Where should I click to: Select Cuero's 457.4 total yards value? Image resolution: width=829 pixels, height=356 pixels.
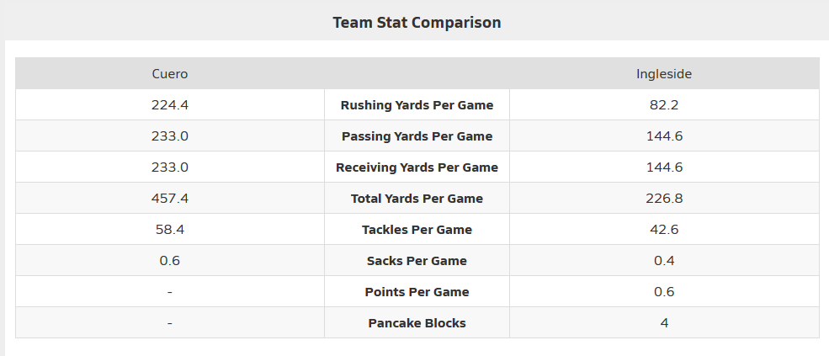click(x=169, y=199)
